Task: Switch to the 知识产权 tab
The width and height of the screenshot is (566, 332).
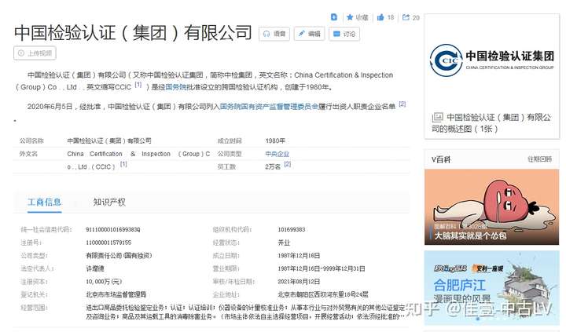Action: pos(109,202)
